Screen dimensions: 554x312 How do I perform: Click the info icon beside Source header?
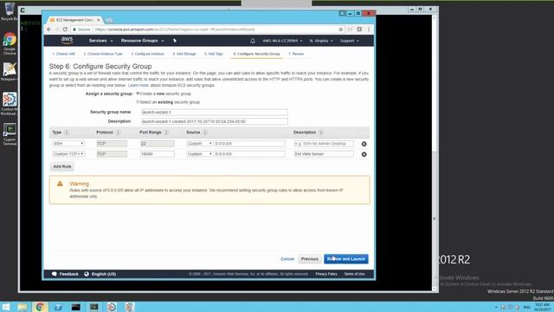(205, 133)
